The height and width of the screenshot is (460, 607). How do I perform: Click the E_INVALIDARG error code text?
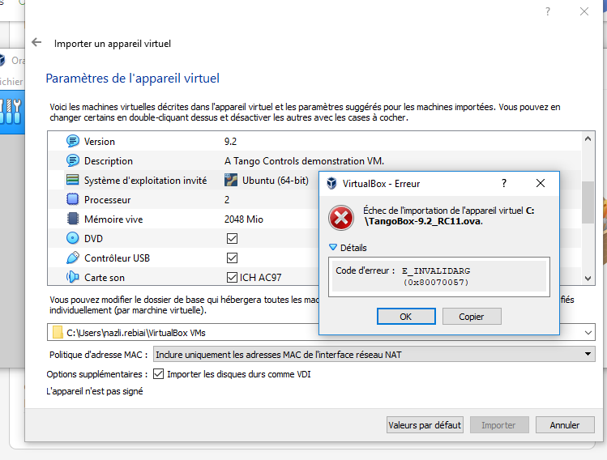tap(436, 270)
